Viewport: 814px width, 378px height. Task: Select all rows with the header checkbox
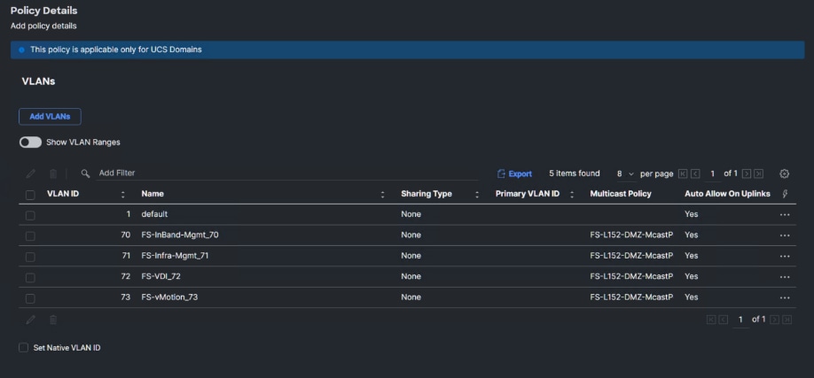[30, 194]
